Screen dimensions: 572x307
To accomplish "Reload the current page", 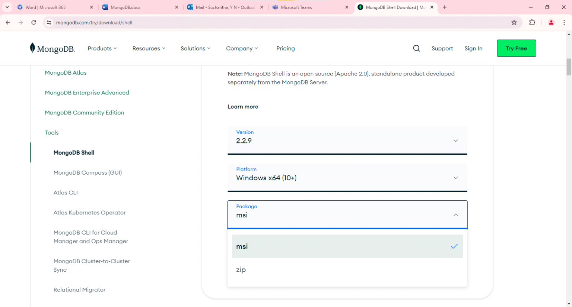I will click(x=34, y=22).
